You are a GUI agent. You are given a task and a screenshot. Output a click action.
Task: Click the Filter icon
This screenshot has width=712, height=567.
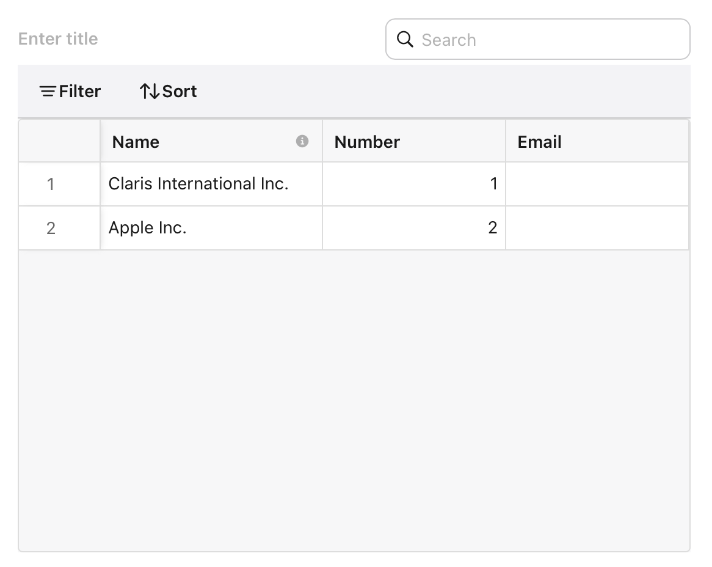(47, 91)
